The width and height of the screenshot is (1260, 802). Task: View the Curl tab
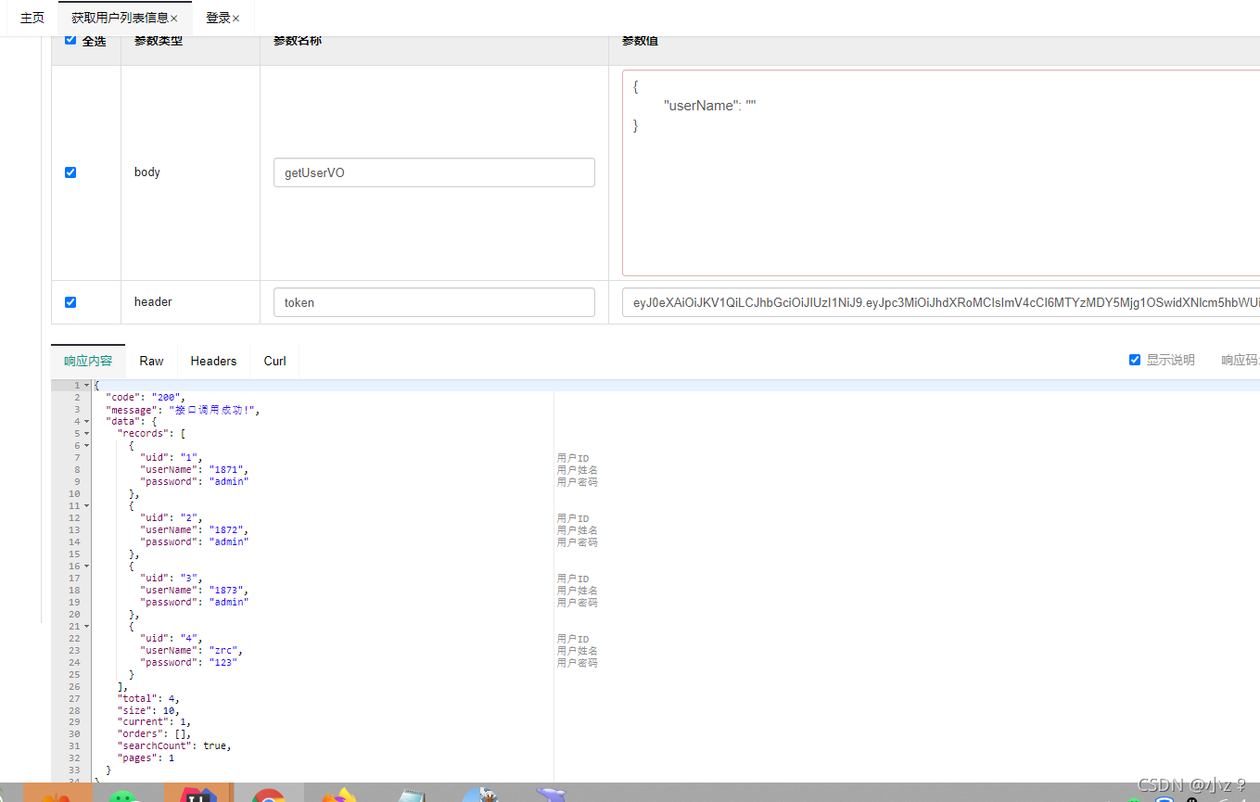274,361
